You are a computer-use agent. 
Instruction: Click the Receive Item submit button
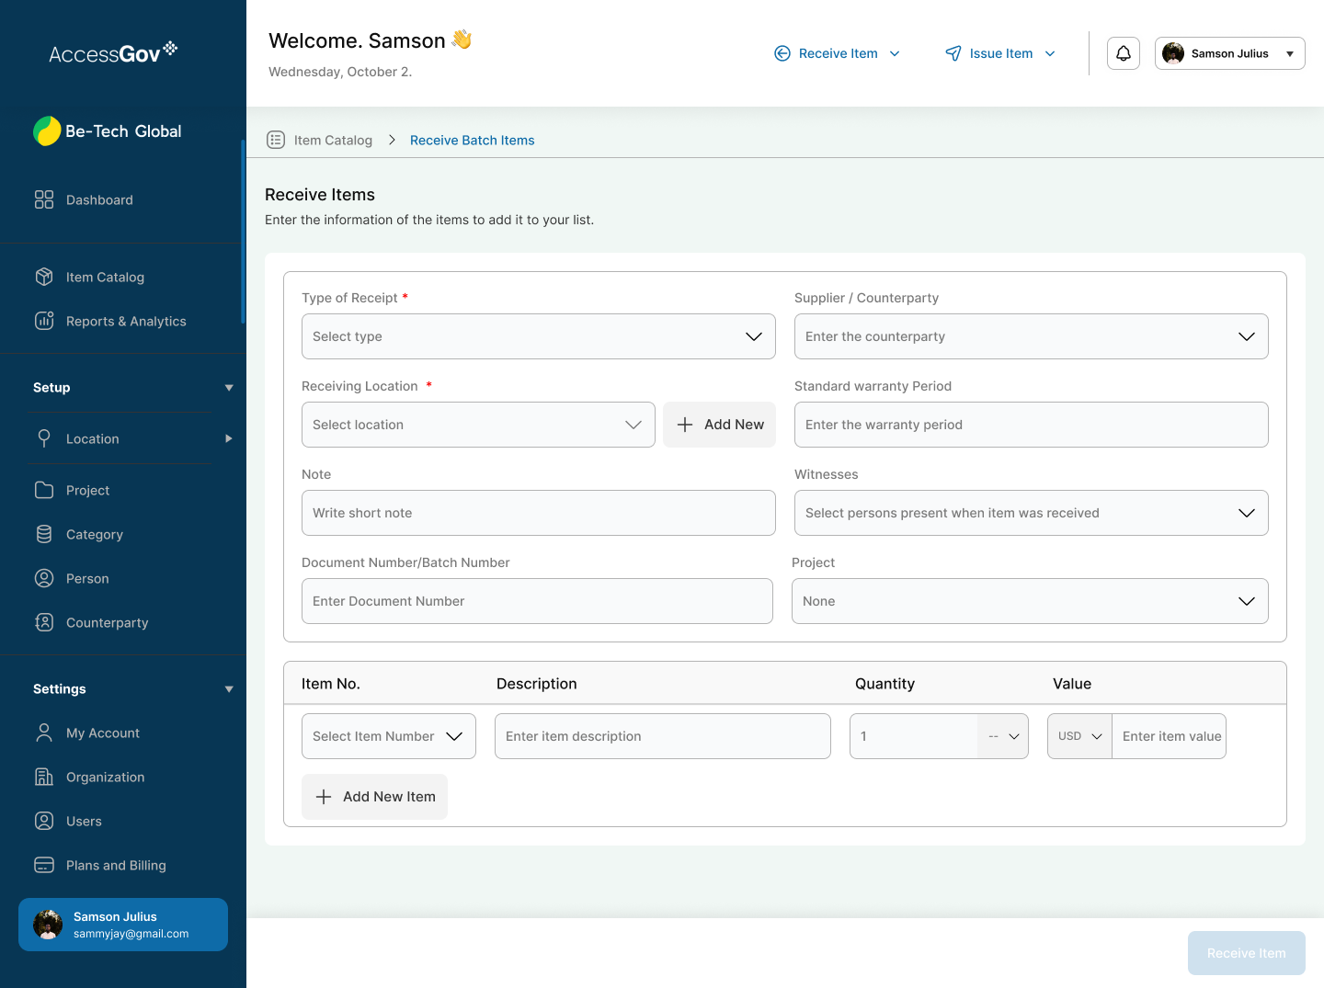pos(1247,953)
